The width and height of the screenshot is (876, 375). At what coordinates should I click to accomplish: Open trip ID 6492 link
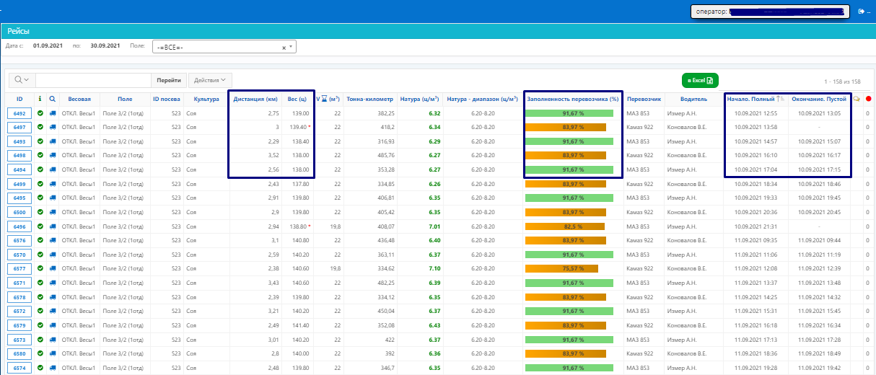(19, 113)
